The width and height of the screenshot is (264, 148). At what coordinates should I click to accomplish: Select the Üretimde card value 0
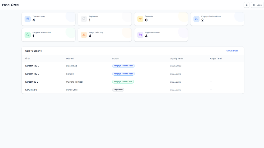tap(146, 20)
